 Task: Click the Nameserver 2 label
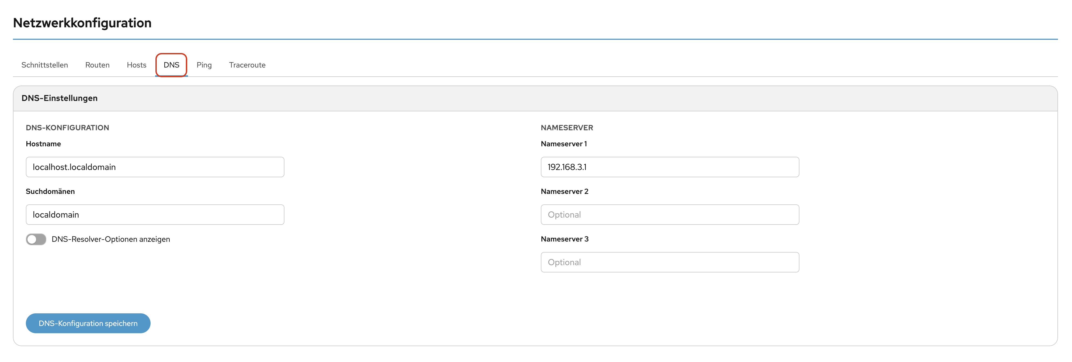point(565,191)
